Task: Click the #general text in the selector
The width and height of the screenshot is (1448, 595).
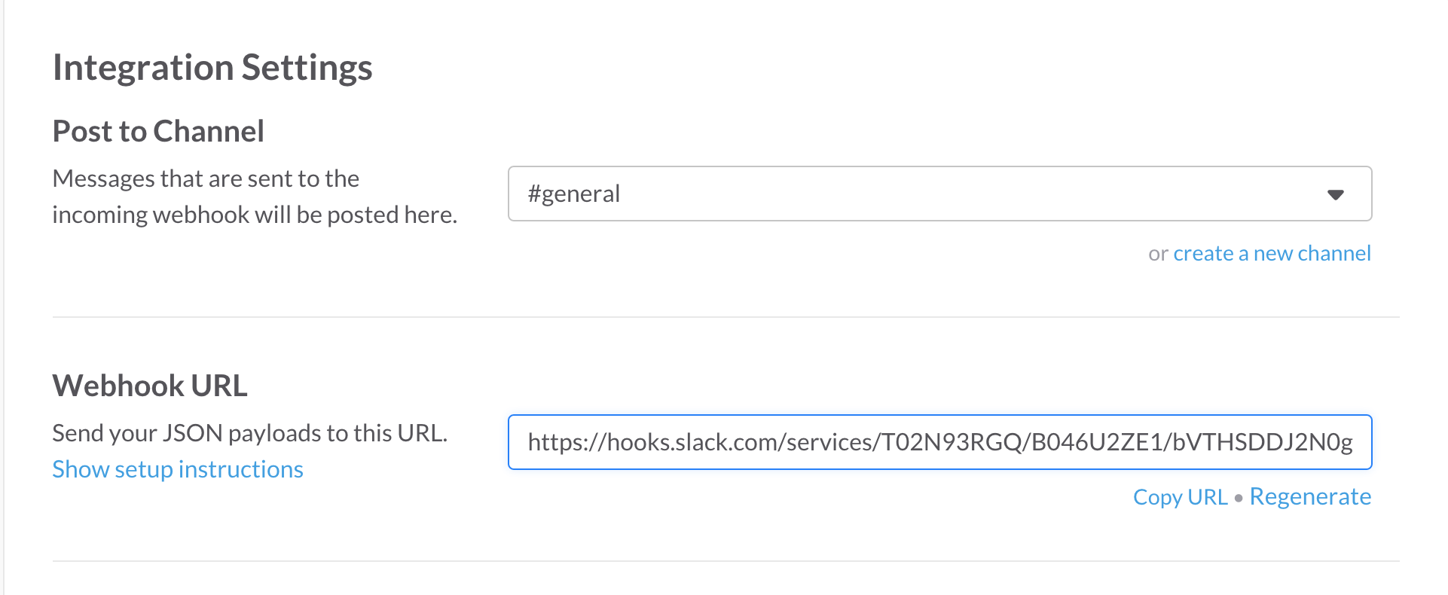Action: click(x=574, y=194)
